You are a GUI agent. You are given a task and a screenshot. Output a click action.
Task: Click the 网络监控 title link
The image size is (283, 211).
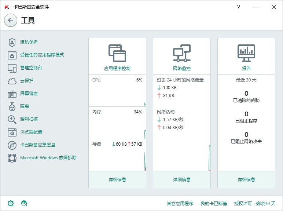[182, 69]
